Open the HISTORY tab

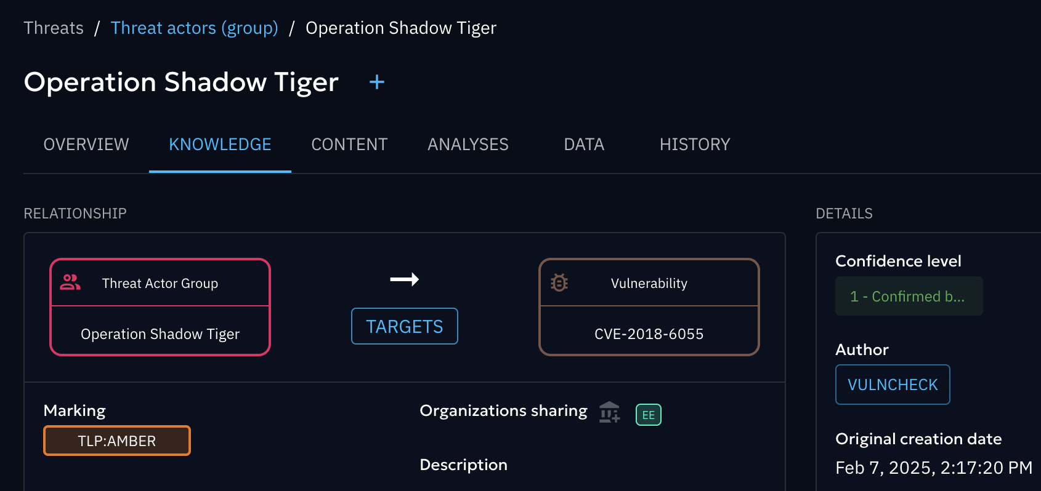[x=695, y=145]
